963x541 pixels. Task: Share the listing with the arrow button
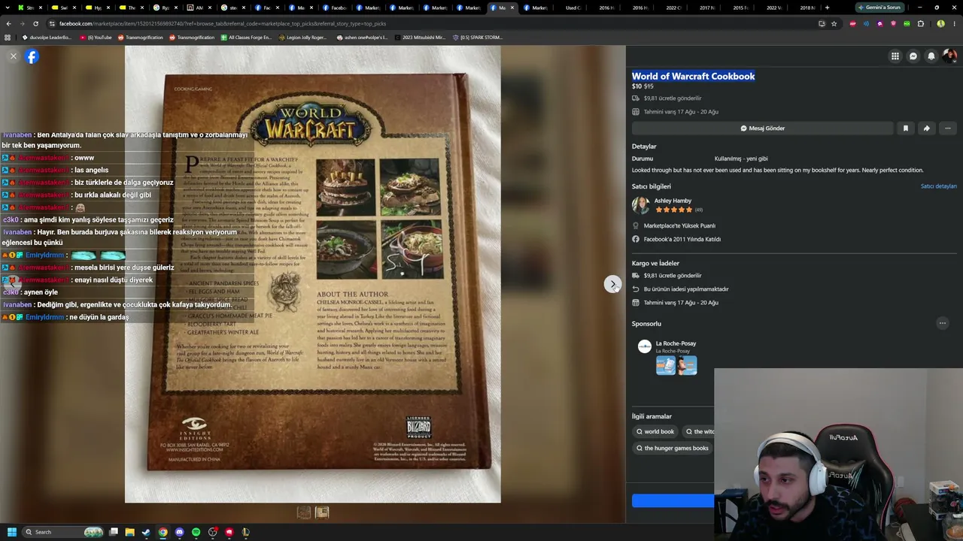pyautogui.click(x=927, y=128)
